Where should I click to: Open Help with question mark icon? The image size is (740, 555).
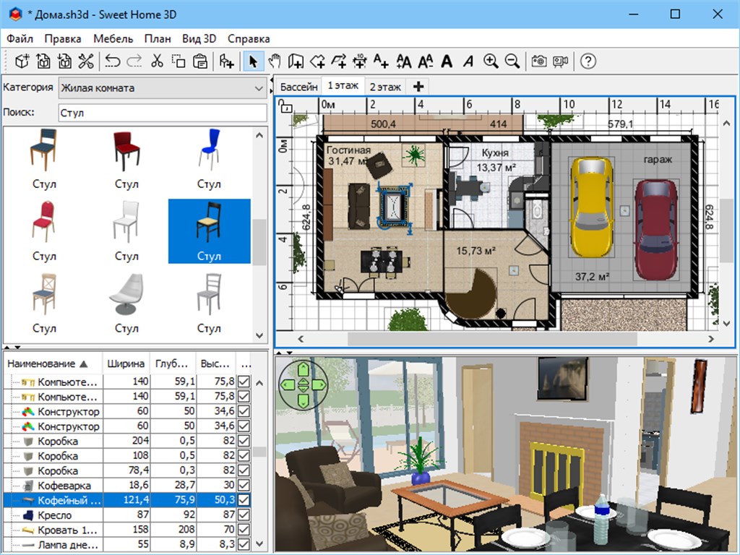coord(588,61)
